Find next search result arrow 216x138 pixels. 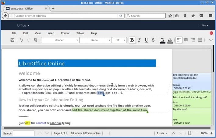point(47,133)
